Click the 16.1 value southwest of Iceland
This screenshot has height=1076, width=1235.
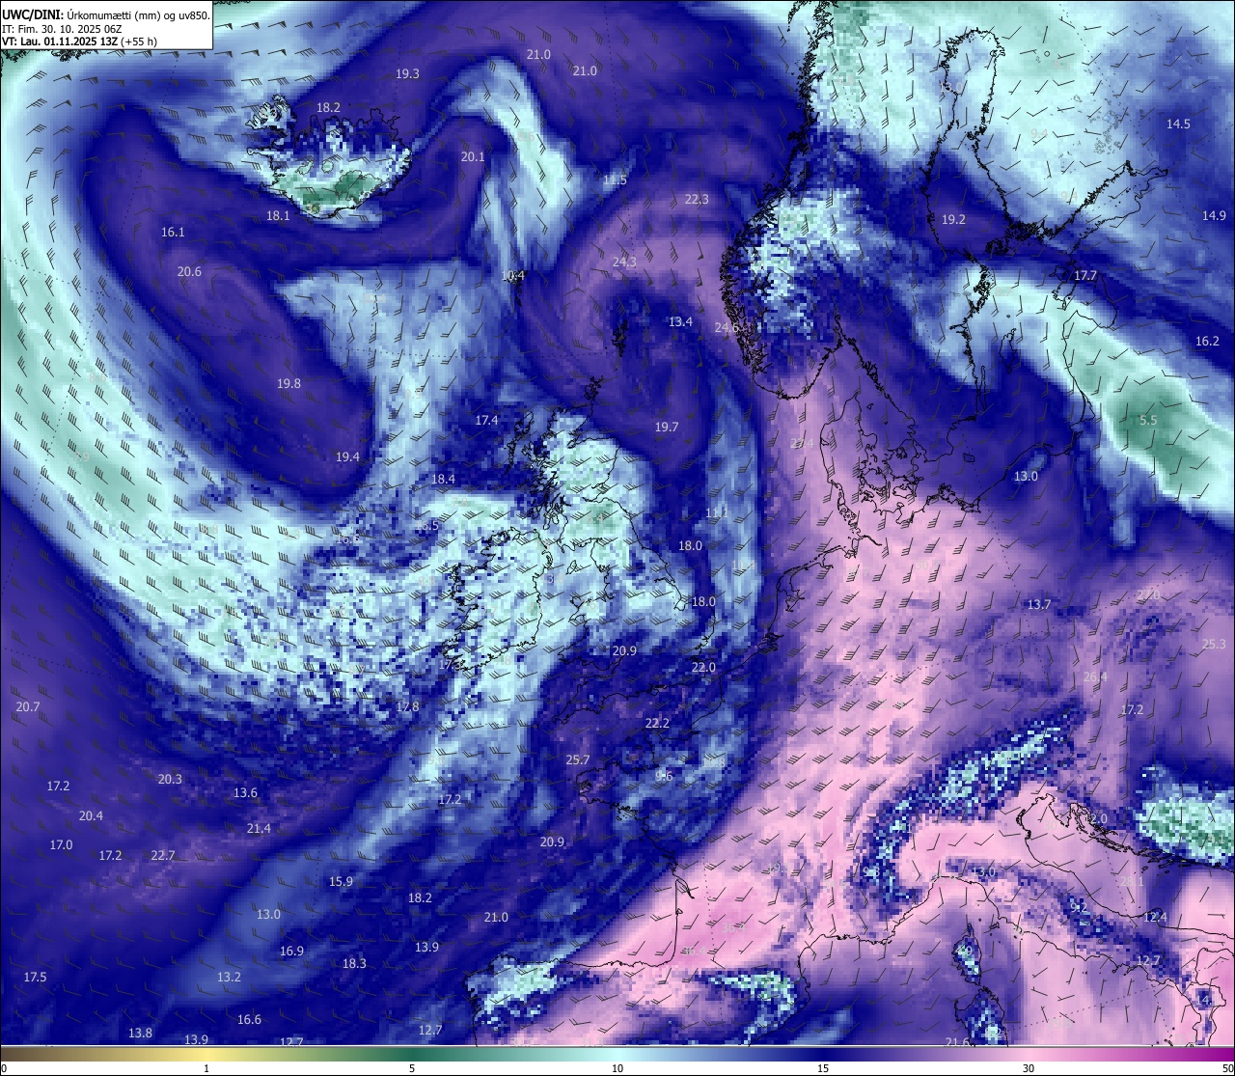point(173,233)
